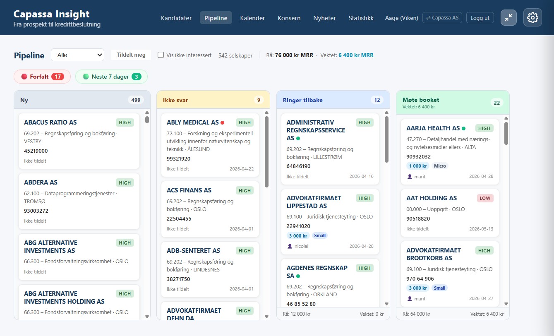Open the Alle filter dropdown
The image size is (554, 336).
77,55
